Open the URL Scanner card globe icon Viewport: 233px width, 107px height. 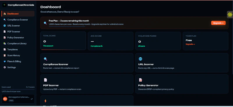click(x=140, y=59)
